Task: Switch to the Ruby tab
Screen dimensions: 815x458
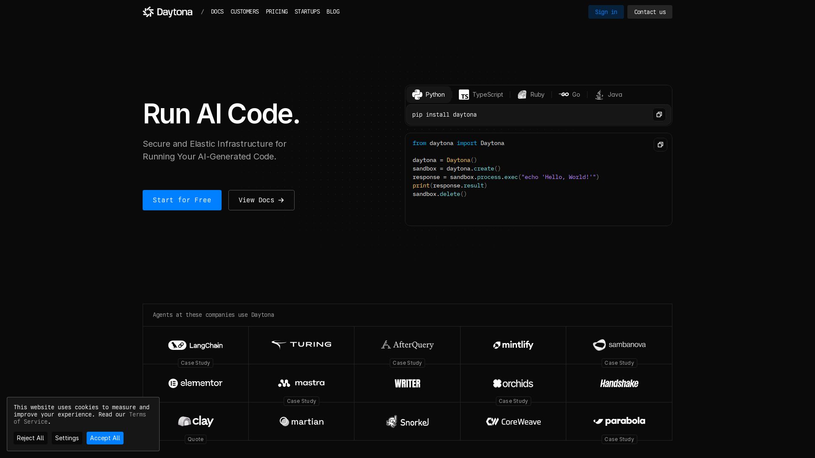Action: click(x=531, y=95)
